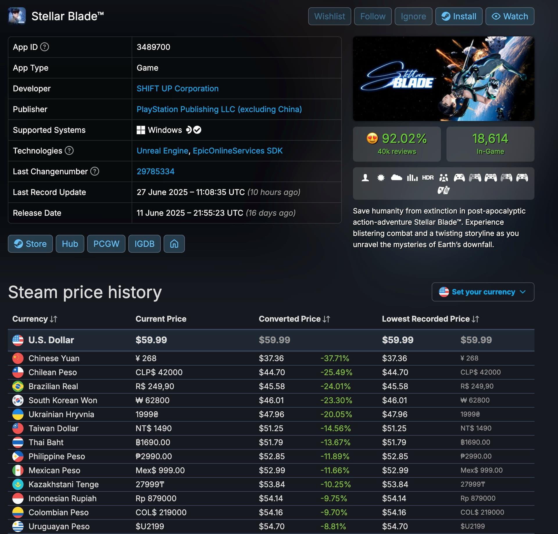
Task: Sort table by Currency column
Action: [x=35, y=319]
